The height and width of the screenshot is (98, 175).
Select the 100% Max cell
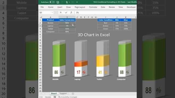[x=126, y=29]
